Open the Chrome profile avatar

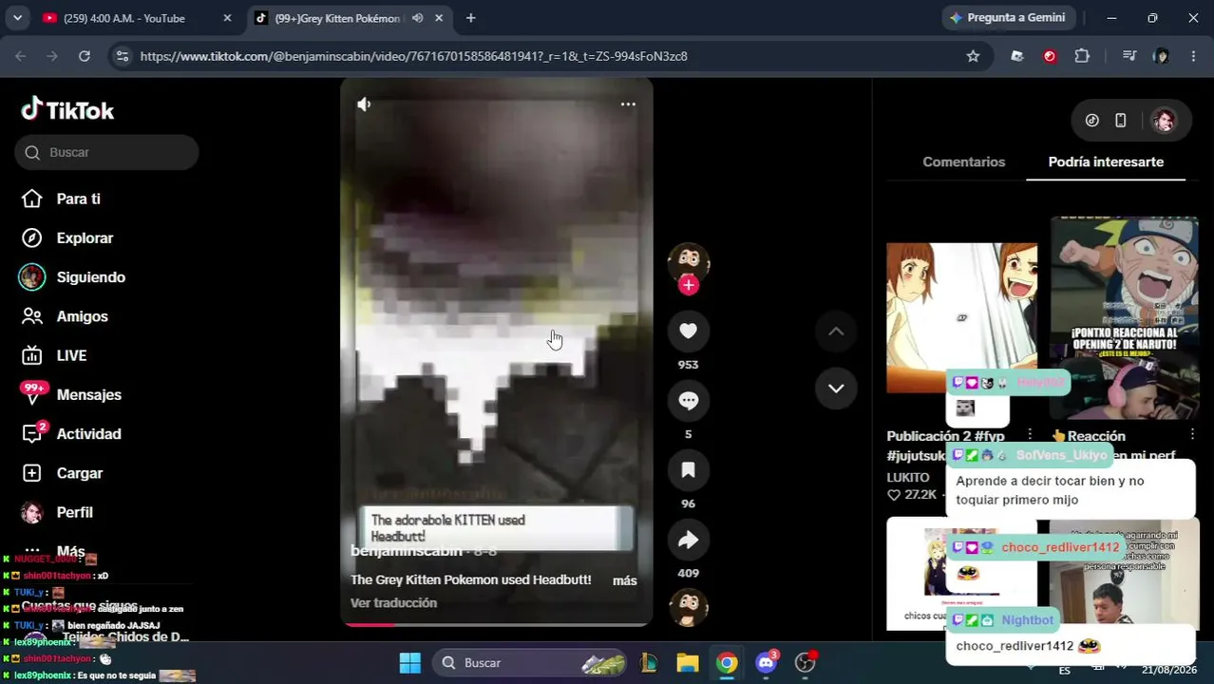[x=1161, y=56]
